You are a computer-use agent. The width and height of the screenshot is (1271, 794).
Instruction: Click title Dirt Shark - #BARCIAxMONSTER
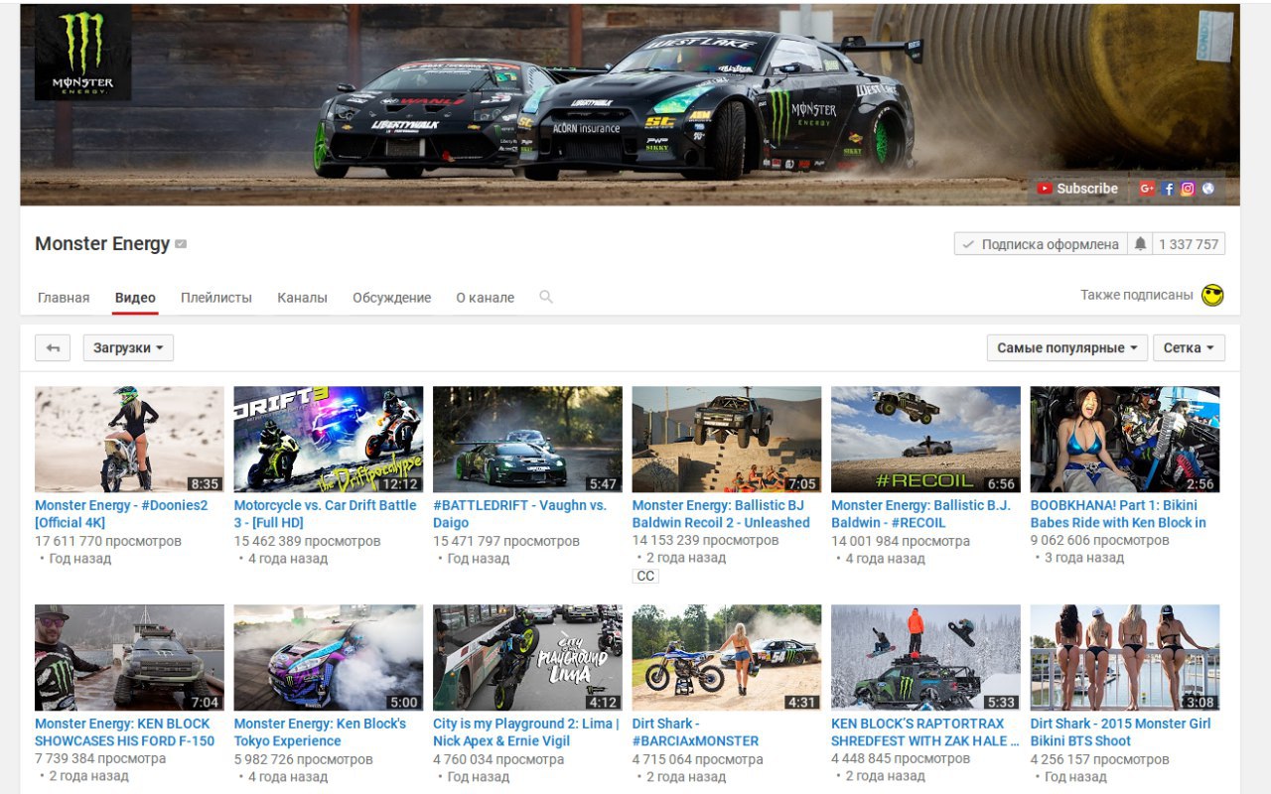(695, 732)
